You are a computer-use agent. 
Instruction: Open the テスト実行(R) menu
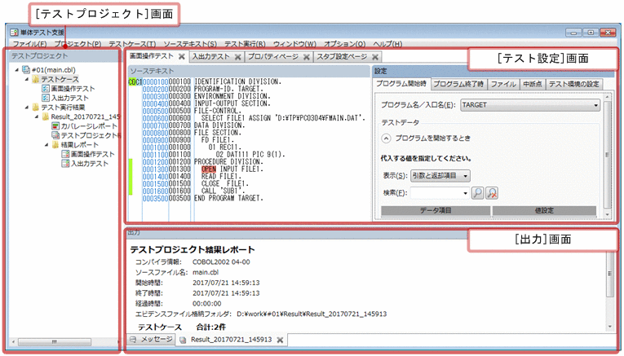[x=245, y=44]
